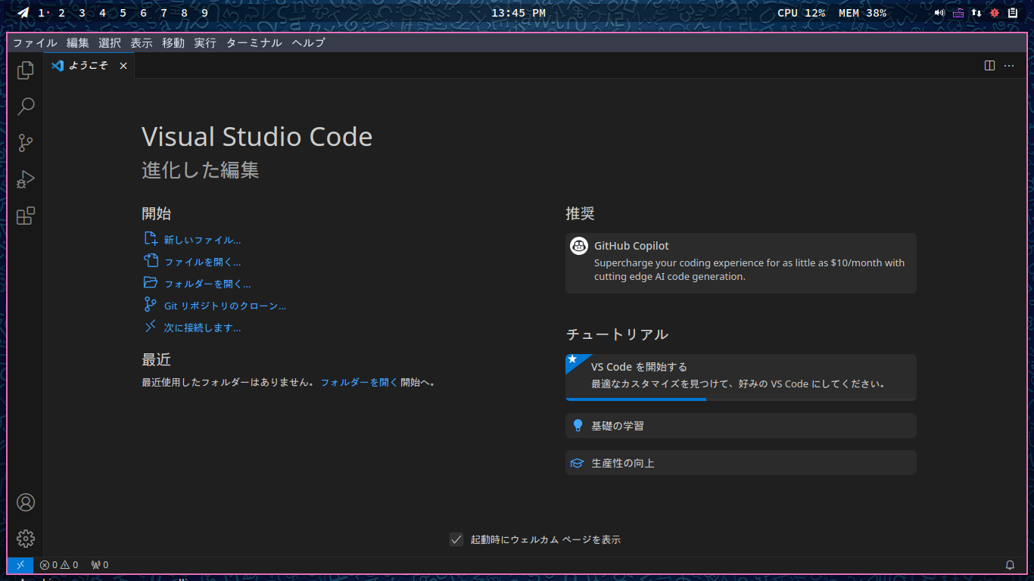This screenshot has width=1034, height=581.
Task: Toggle 起動時にウェルカム ページを表示 checkbox
Action: tap(456, 539)
